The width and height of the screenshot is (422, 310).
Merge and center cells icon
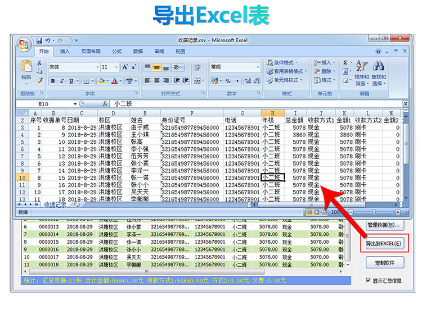[x=197, y=80]
